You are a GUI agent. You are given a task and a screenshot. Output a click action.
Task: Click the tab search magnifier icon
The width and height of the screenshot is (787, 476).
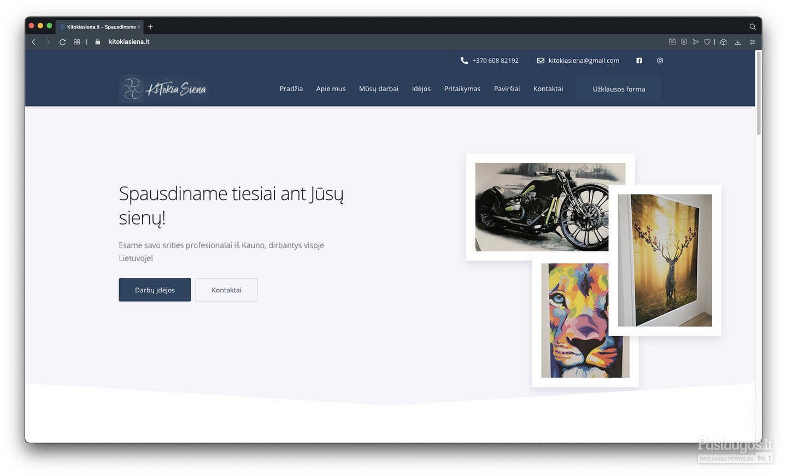point(753,27)
